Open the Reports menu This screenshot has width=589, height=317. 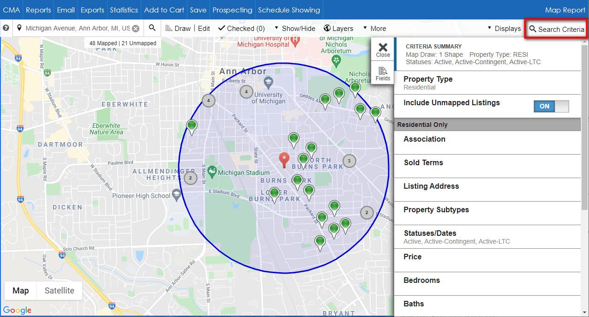pyautogui.click(x=38, y=10)
